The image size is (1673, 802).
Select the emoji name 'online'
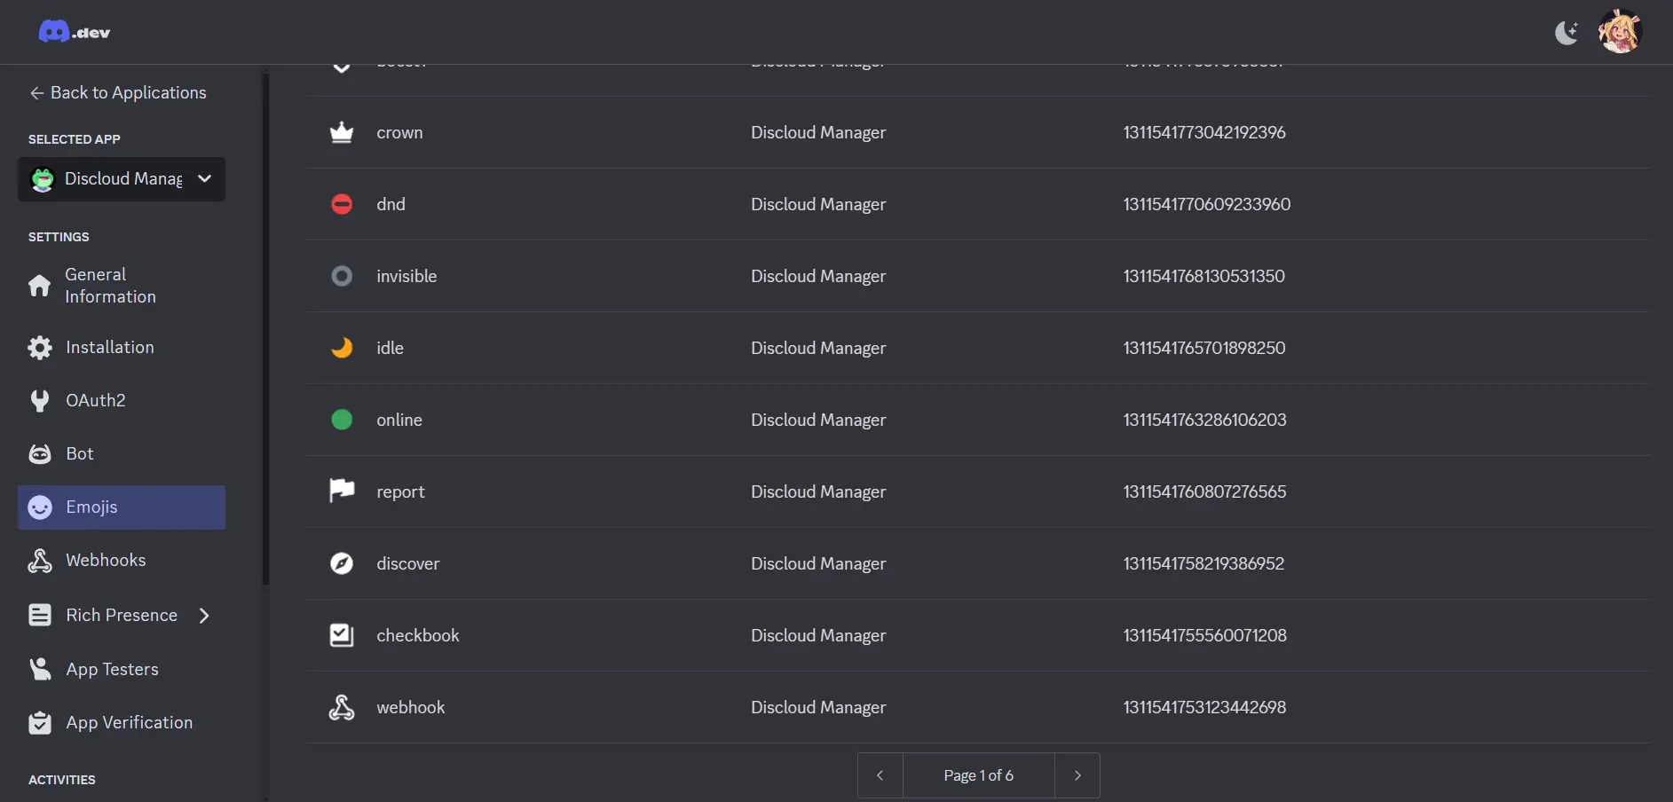399,420
